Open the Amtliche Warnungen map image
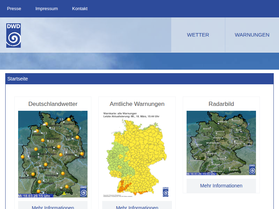The image size is (279, 209). (137, 153)
